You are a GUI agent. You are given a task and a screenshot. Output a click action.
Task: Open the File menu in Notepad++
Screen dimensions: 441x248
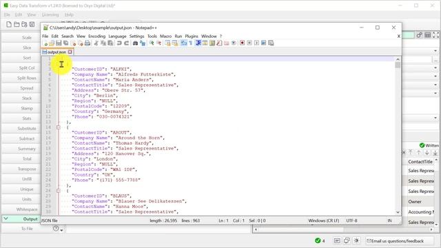coord(45,37)
